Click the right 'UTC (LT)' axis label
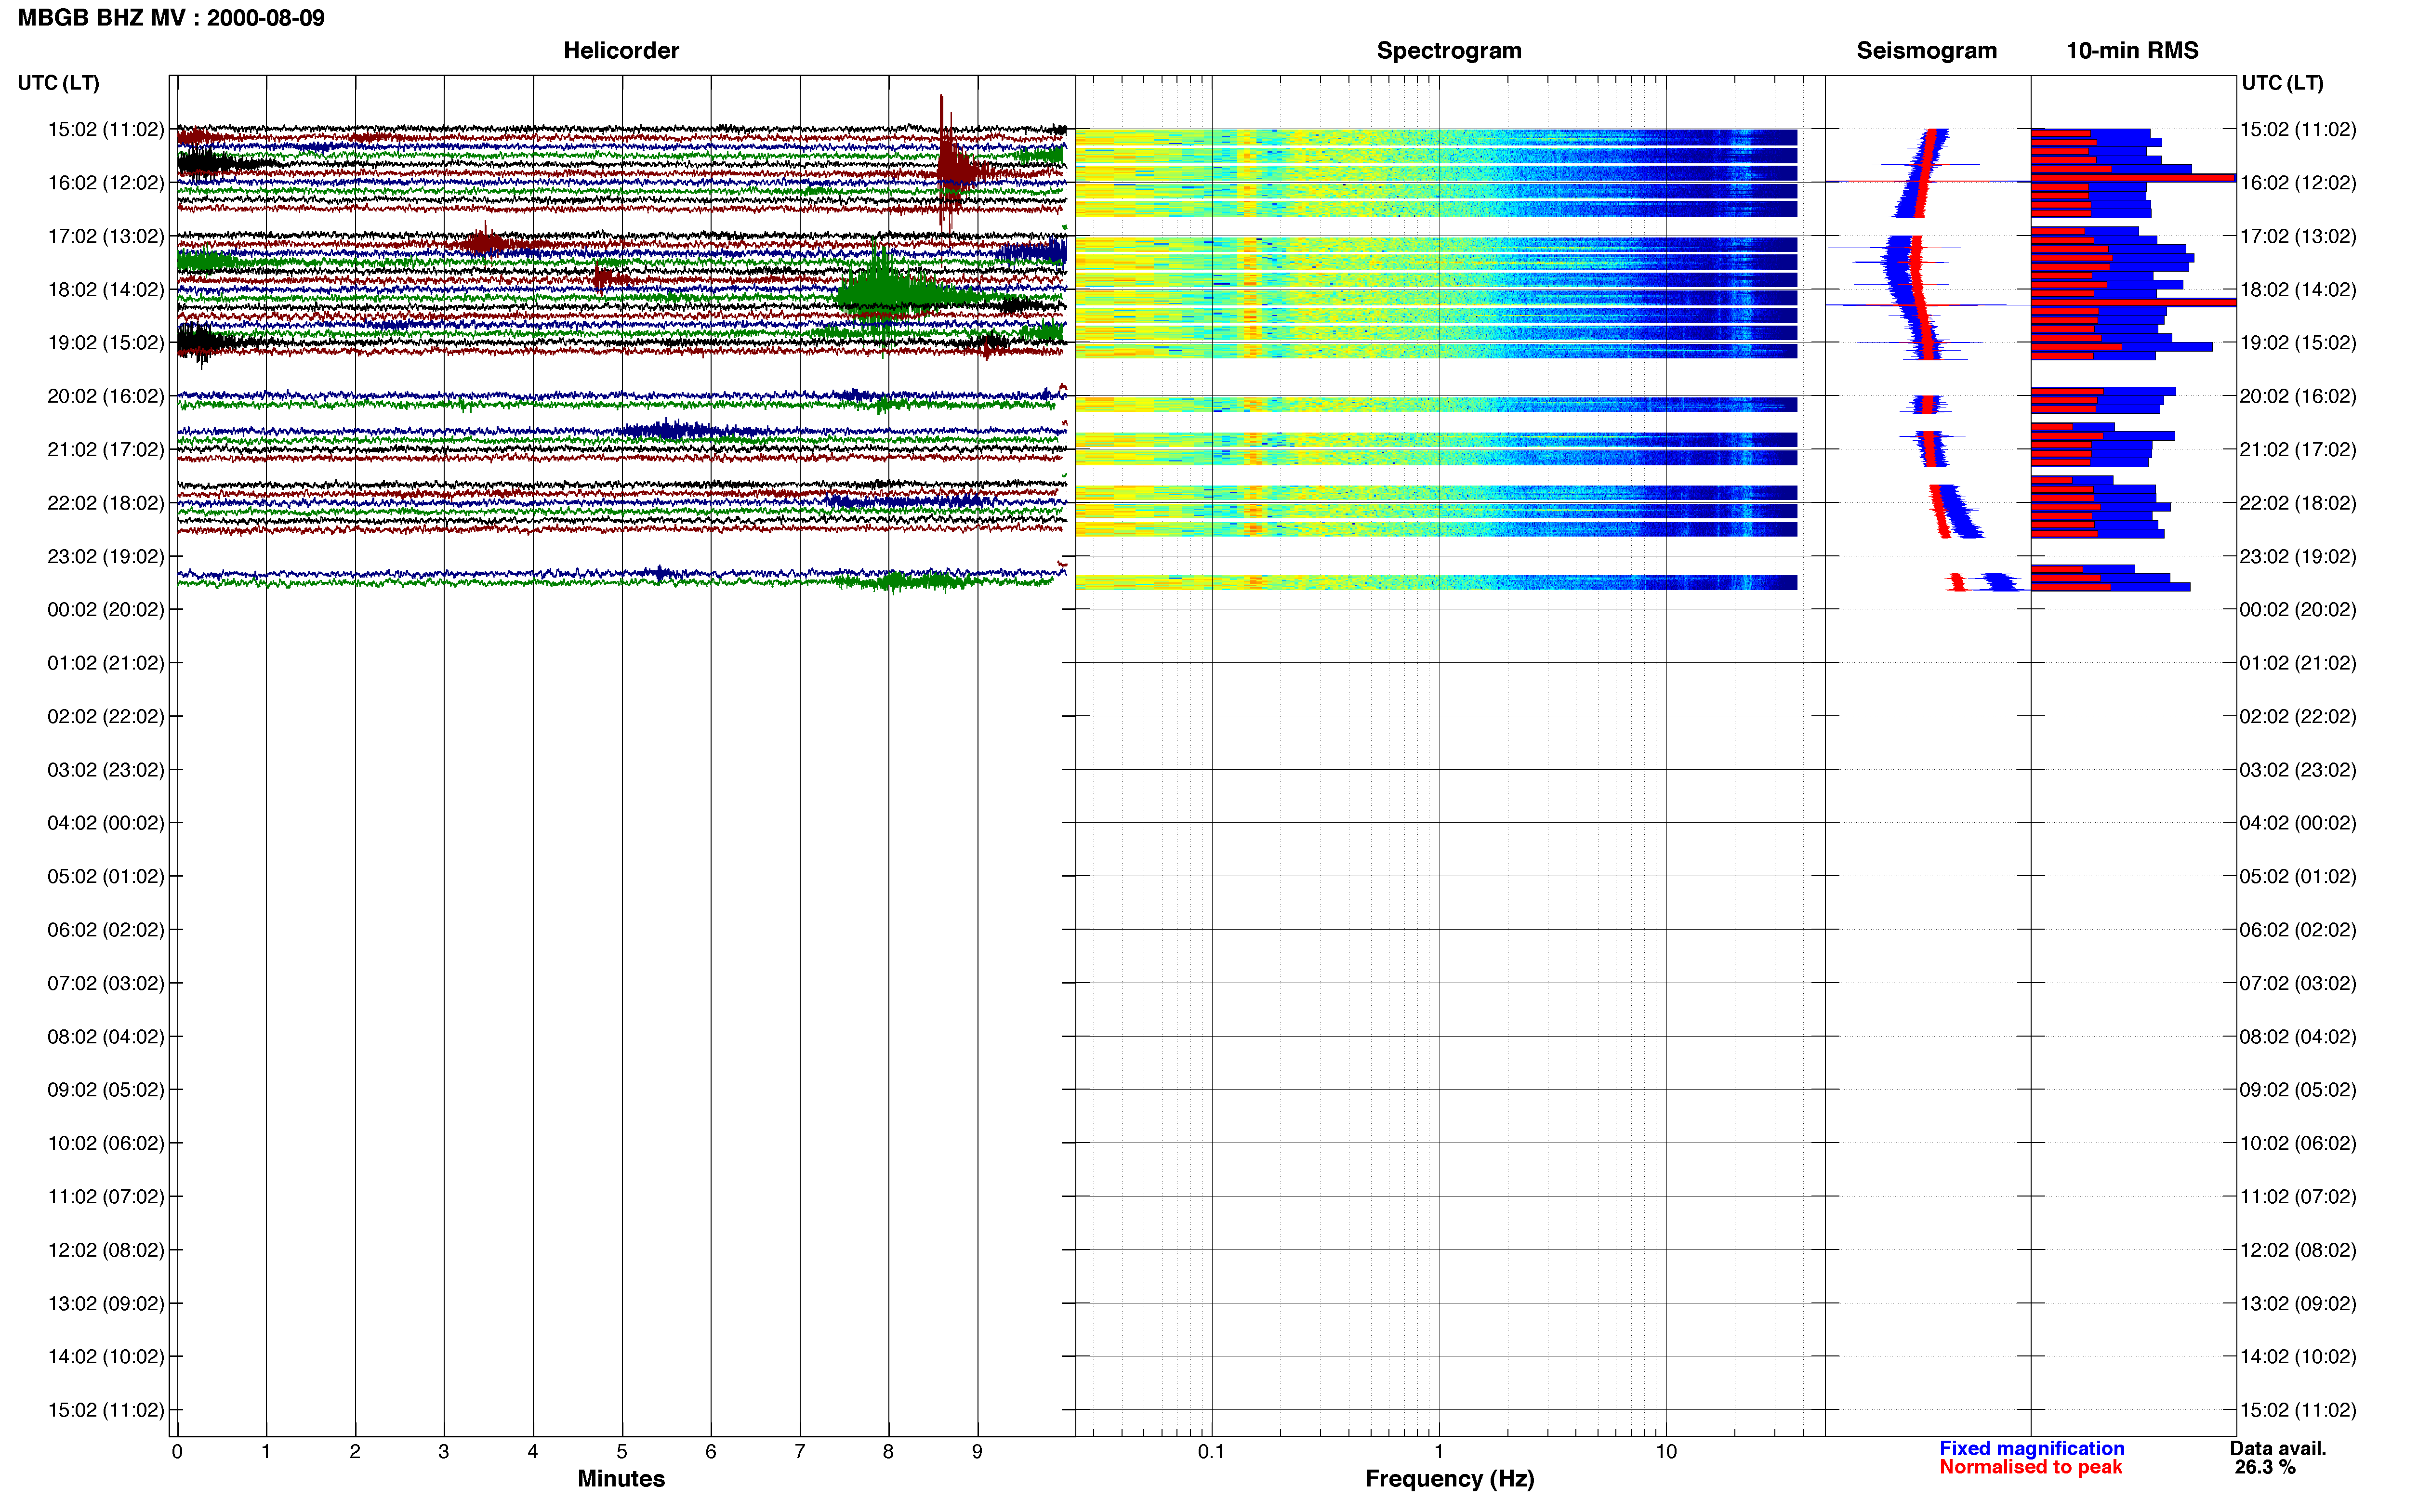The image size is (2418, 1512). click(2282, 83)
